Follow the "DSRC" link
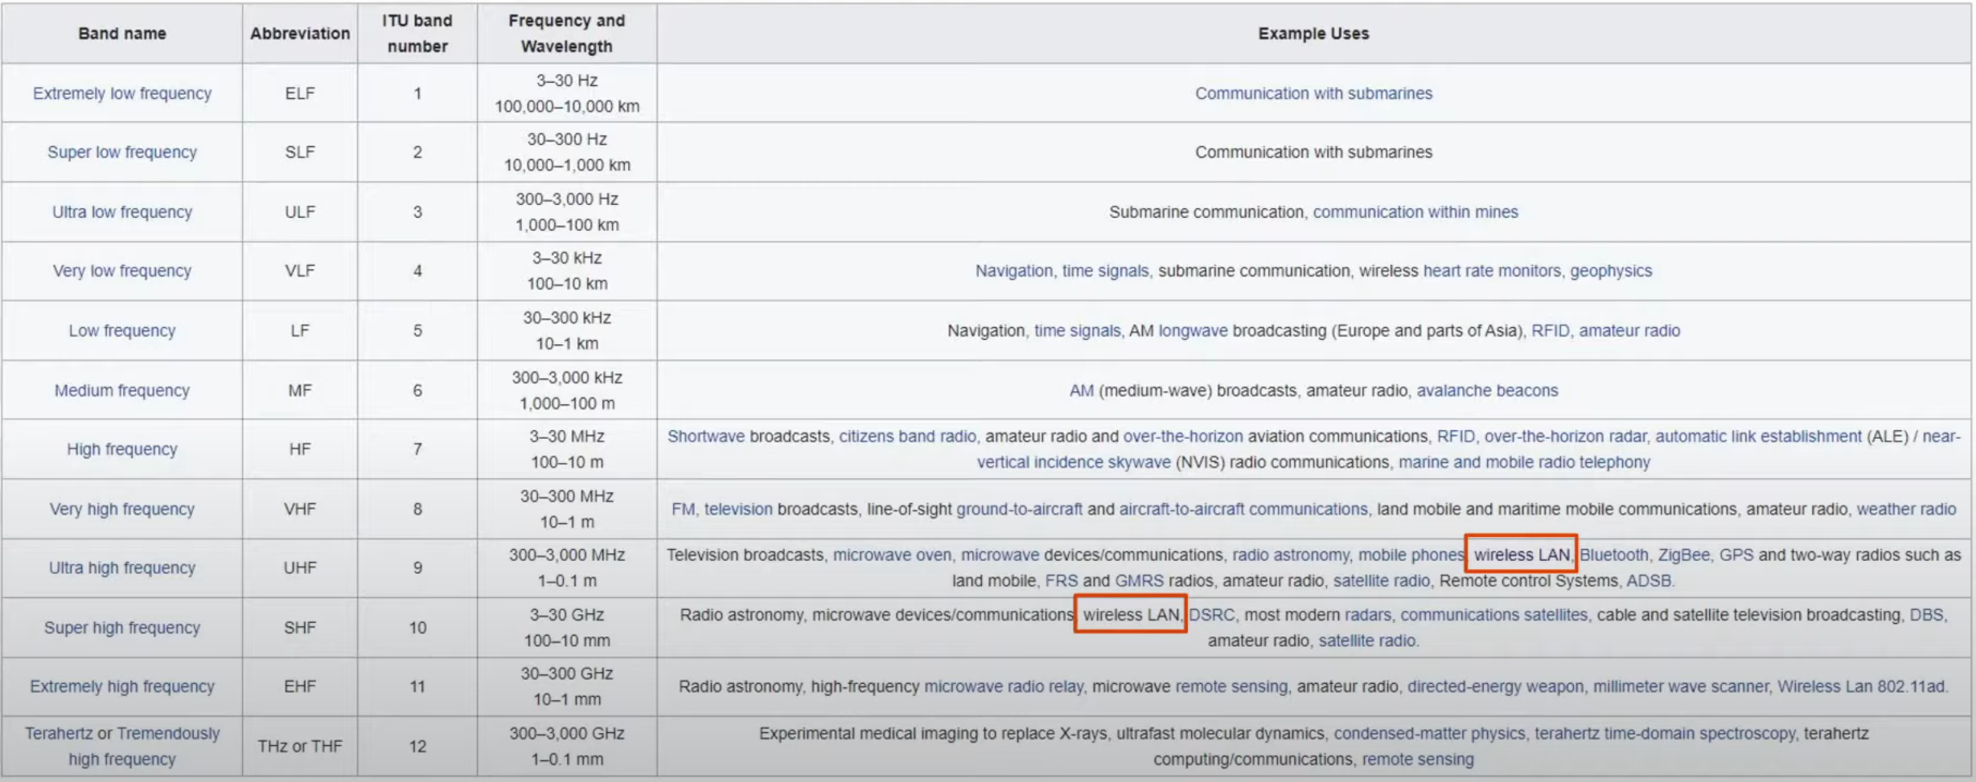This screenshot has width=1976, height=782. pos(1210,615)
